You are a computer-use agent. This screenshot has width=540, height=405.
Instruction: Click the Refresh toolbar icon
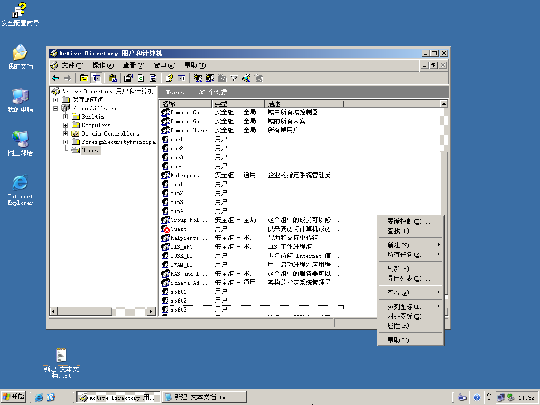click(x=141, y=78)
